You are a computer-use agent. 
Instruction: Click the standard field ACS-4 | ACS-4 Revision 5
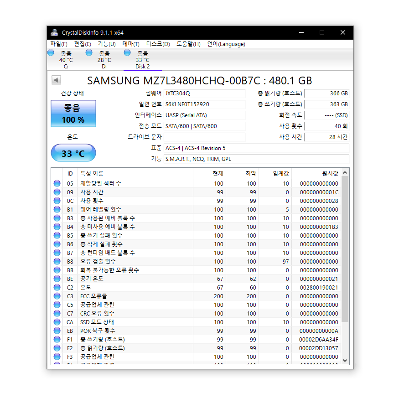257,148
